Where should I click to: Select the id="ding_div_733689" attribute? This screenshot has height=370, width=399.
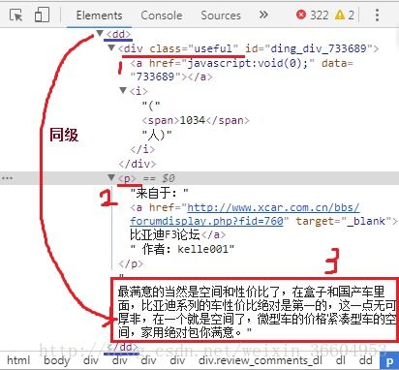(x=309, y=48)
